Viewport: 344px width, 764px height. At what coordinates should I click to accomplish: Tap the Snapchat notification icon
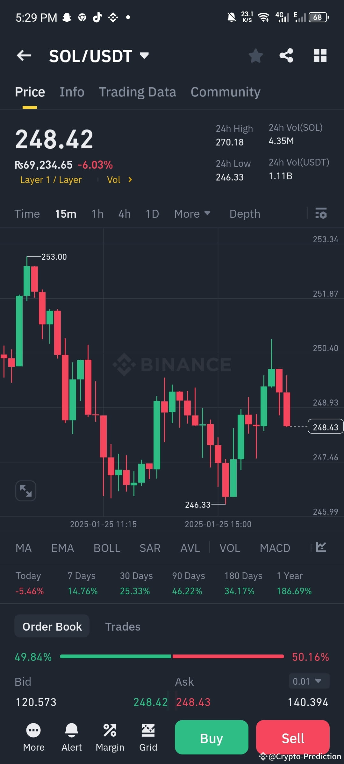coord(67,17)
